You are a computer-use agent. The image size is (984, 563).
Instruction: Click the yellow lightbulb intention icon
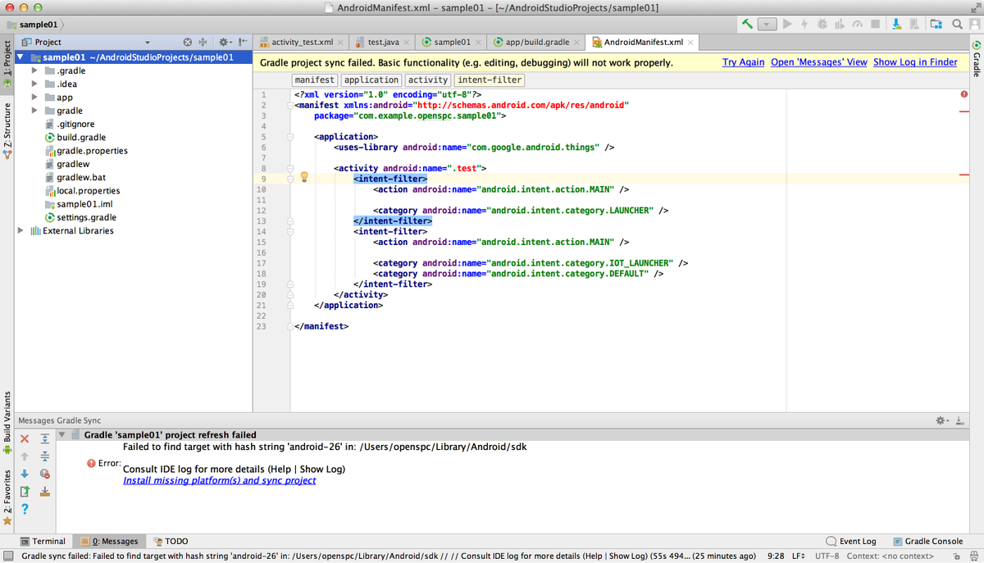point(303,177)
